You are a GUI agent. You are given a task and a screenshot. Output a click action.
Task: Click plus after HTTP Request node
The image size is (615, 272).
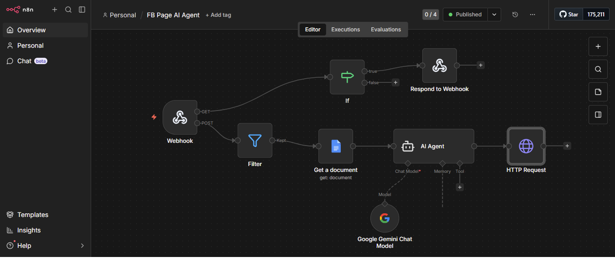pos(567,146)
